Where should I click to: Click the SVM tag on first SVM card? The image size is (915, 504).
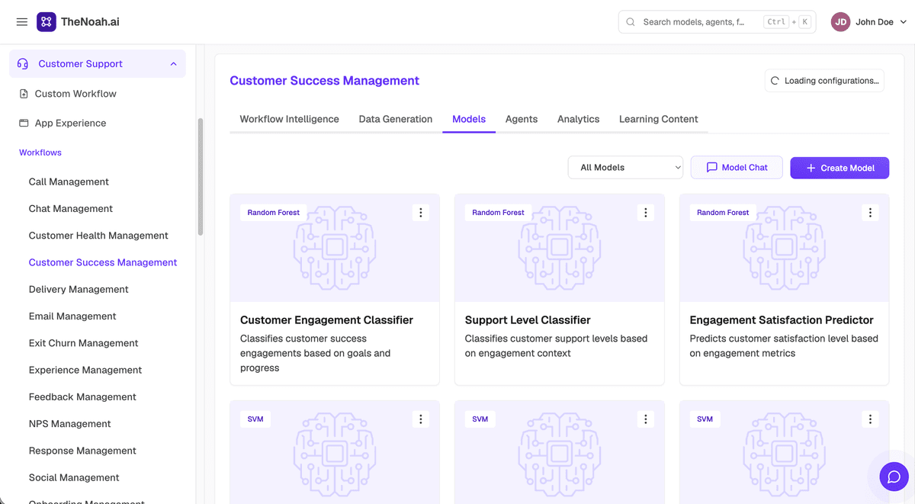click(255, 419)
